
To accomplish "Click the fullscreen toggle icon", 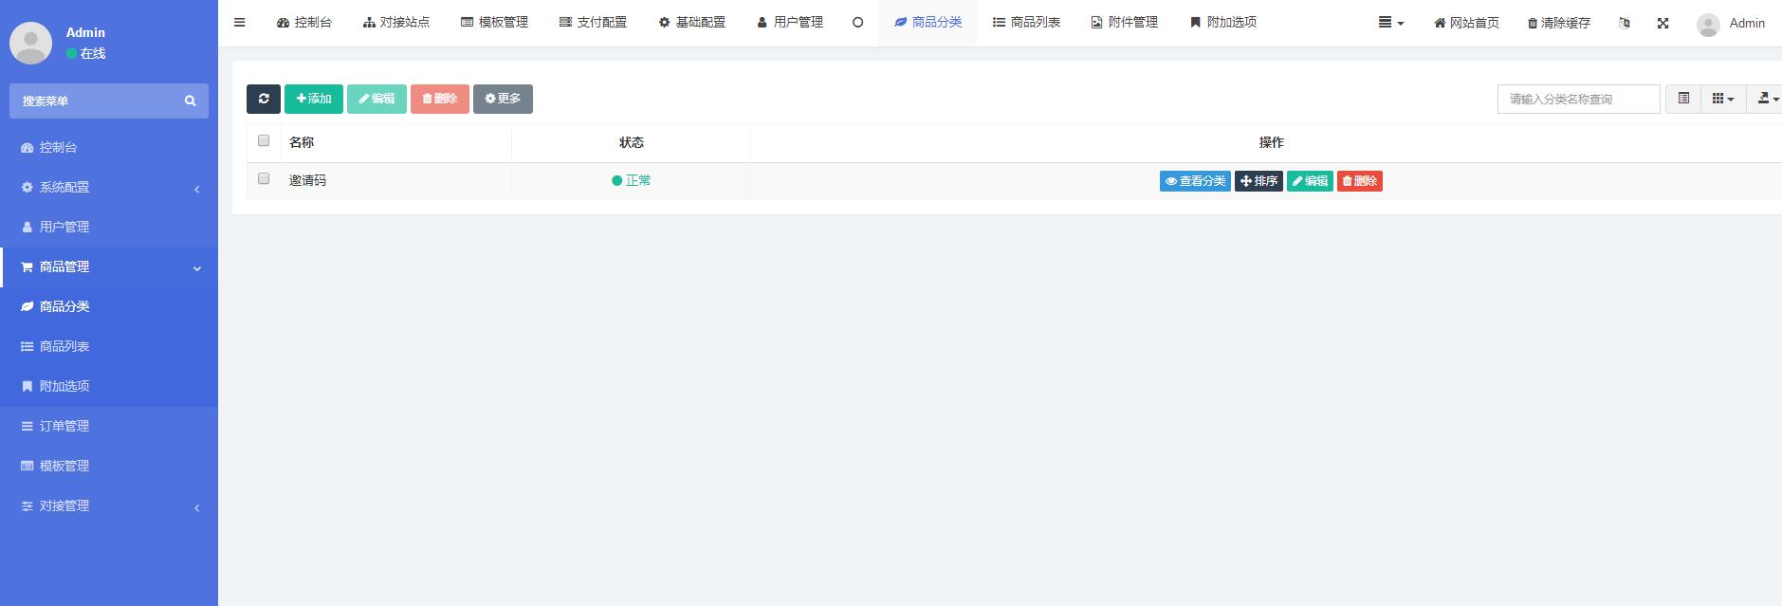I will pos(1663,23).
